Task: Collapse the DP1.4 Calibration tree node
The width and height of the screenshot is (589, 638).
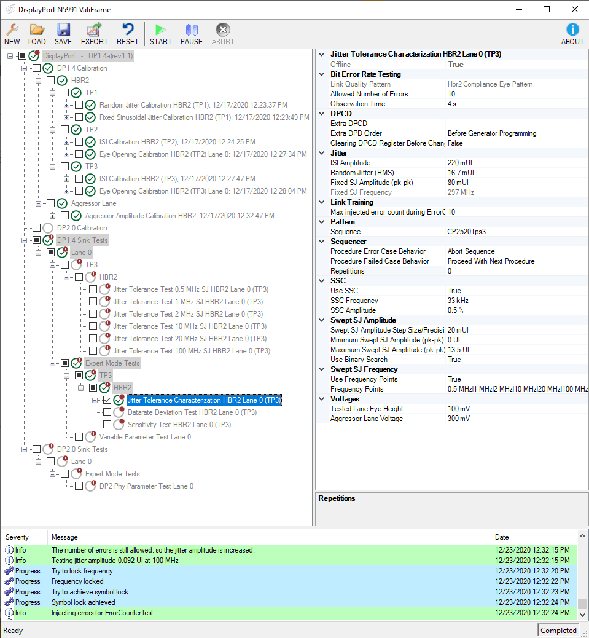Action: click(x=25, y=68)
